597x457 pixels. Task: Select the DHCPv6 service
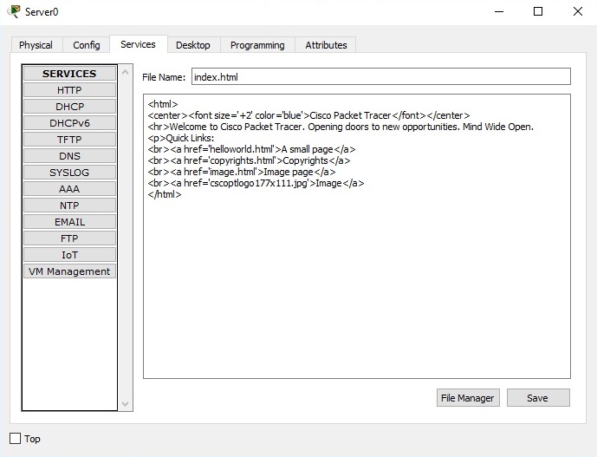click(x=69, y=123)
